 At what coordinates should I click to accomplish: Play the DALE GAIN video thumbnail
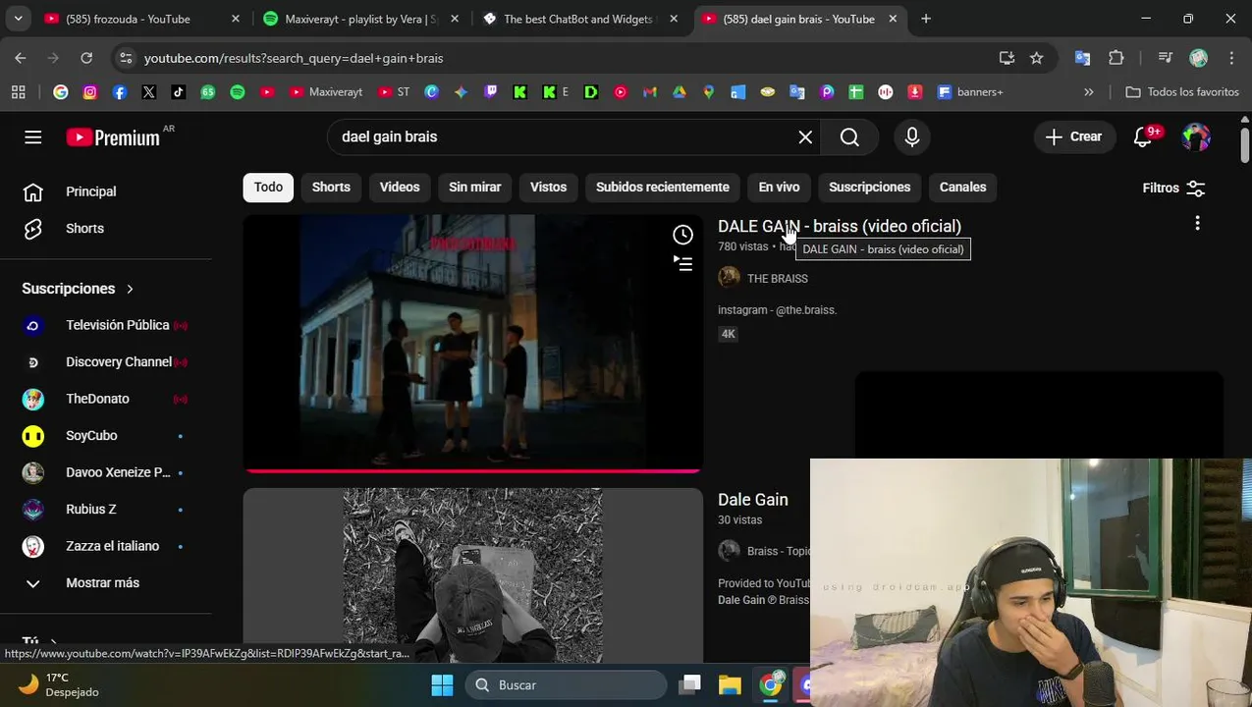[x=473, y=344]
